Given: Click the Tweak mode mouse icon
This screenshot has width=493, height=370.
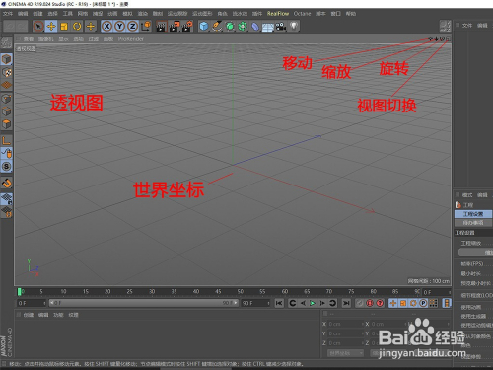Looking at the screenshot, I should click(x=6, y=153).
